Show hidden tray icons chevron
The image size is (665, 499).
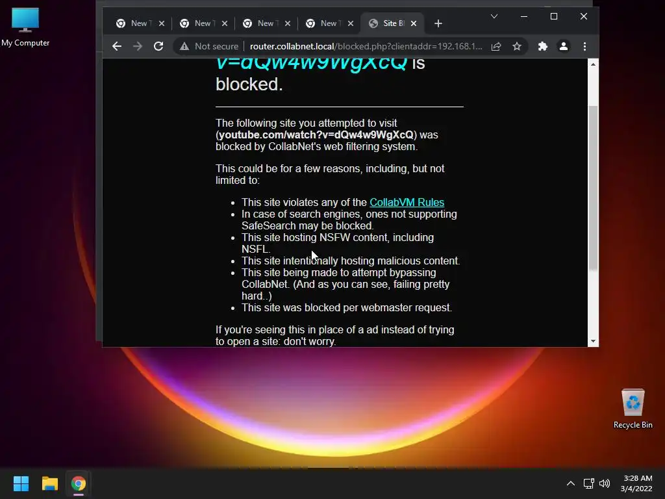(x=571, y=483)
